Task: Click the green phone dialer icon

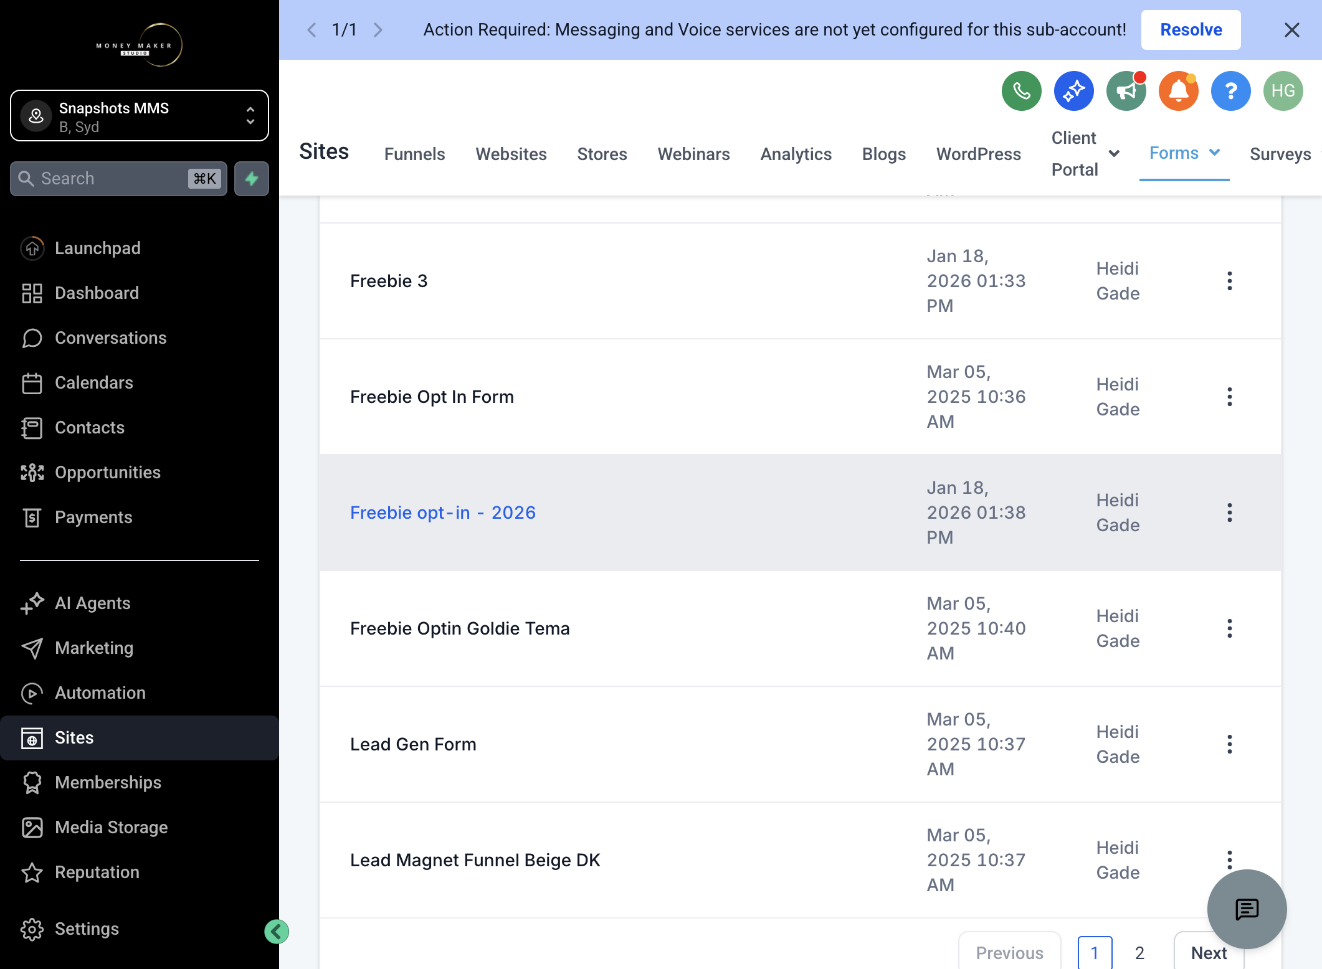Action: coord(1021,91)
